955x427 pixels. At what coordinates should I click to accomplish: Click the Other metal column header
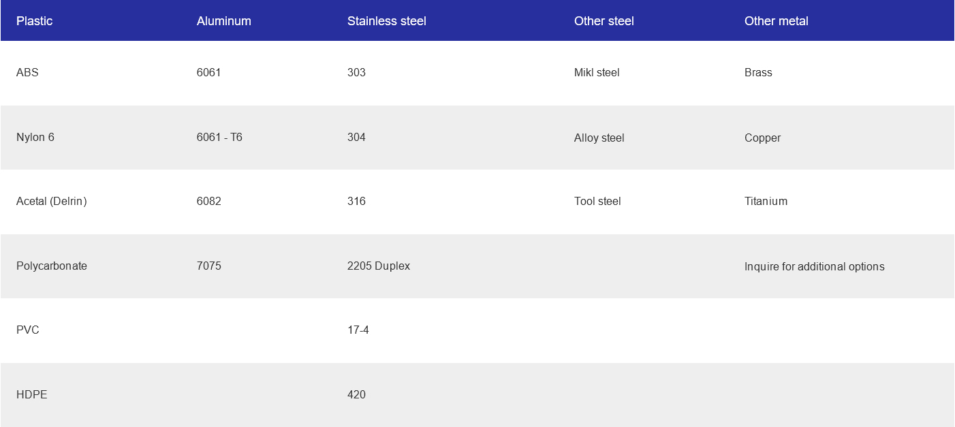click(776, 21)
